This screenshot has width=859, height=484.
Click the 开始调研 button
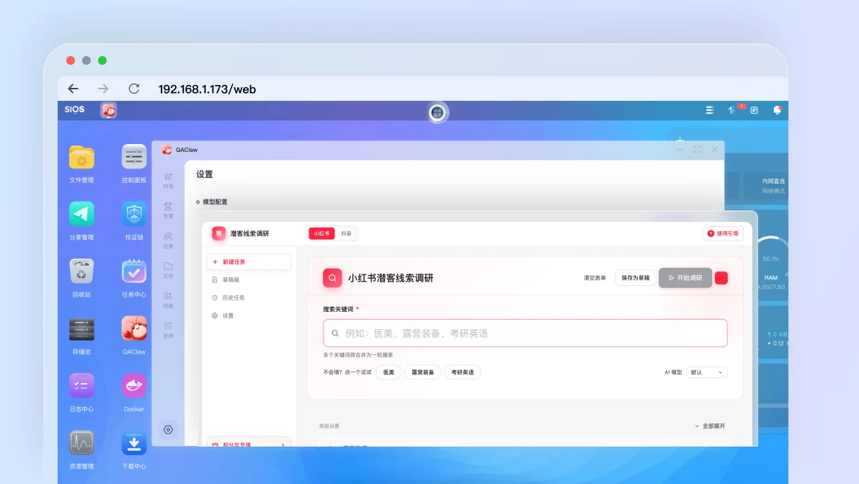click(x=685, y=278)
